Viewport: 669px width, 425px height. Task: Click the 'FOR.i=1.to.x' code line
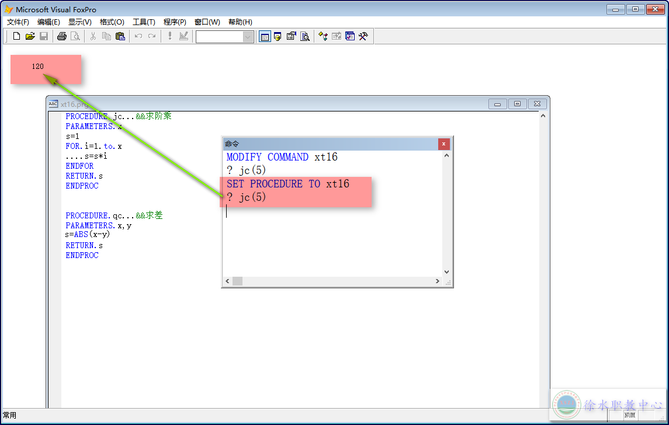(x=94, y=146)
